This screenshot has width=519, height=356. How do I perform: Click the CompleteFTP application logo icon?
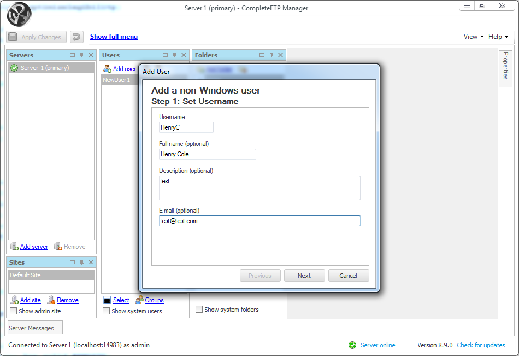pyautogui.click(x=19, y=14)
